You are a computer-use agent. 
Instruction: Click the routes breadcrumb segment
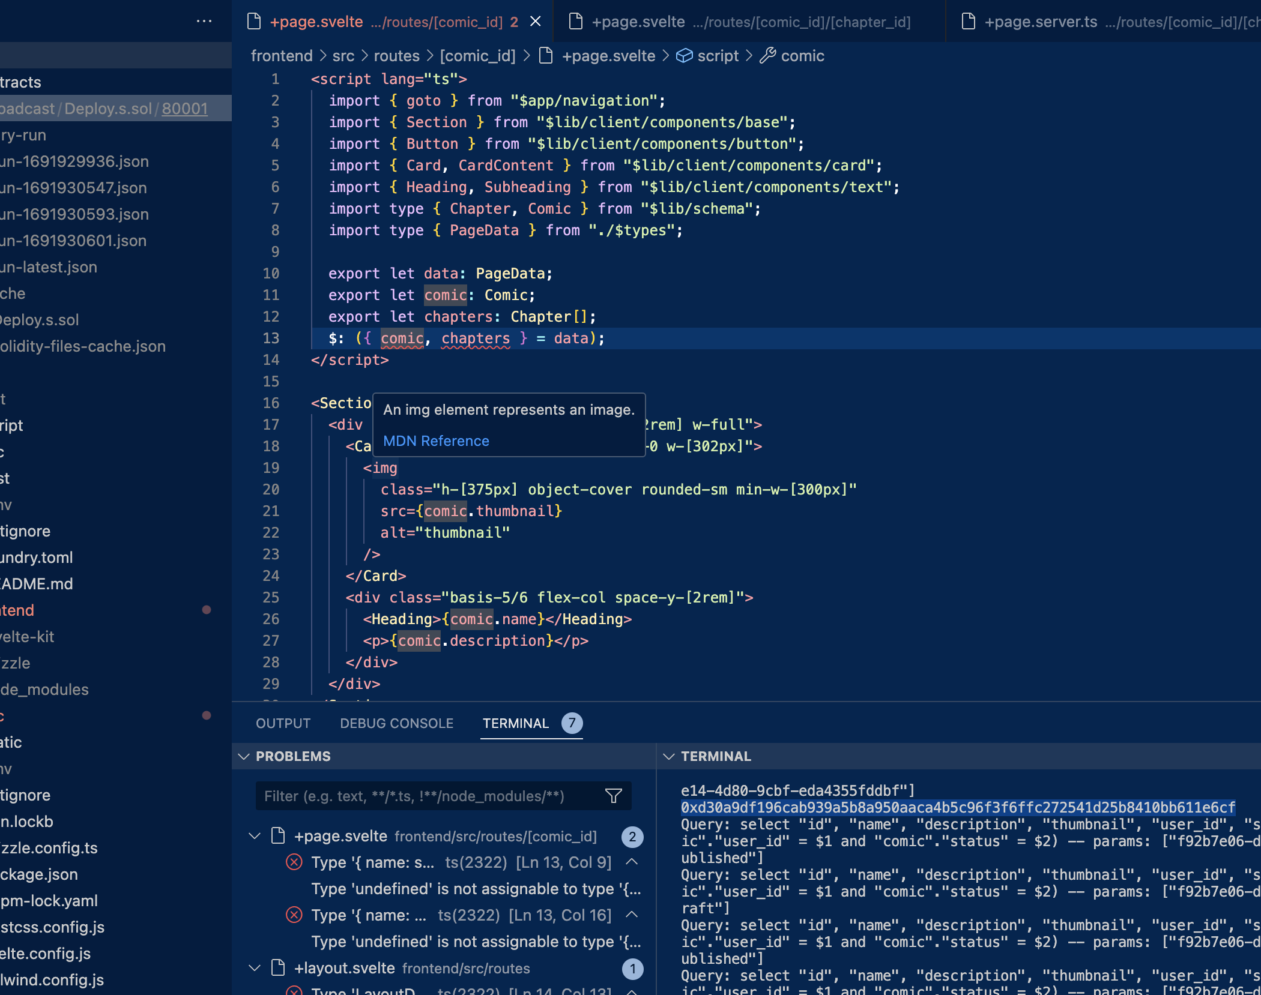click(x=396, y=56)
